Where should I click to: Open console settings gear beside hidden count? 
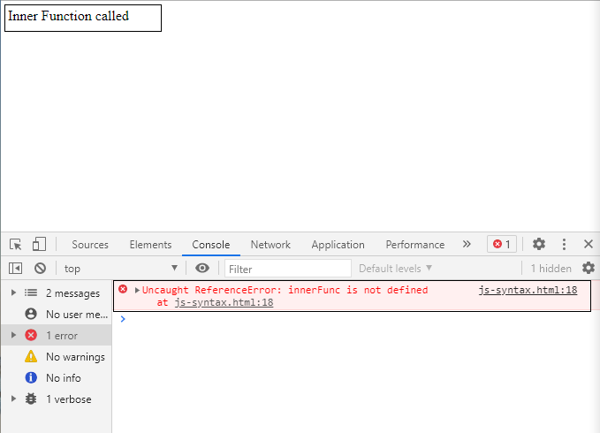click(589, 269)
